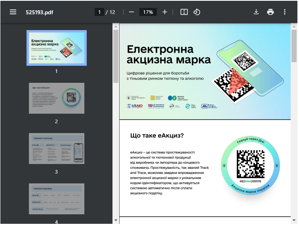299x225 pixels.
Task: Print the document
Action: point(270,12)
